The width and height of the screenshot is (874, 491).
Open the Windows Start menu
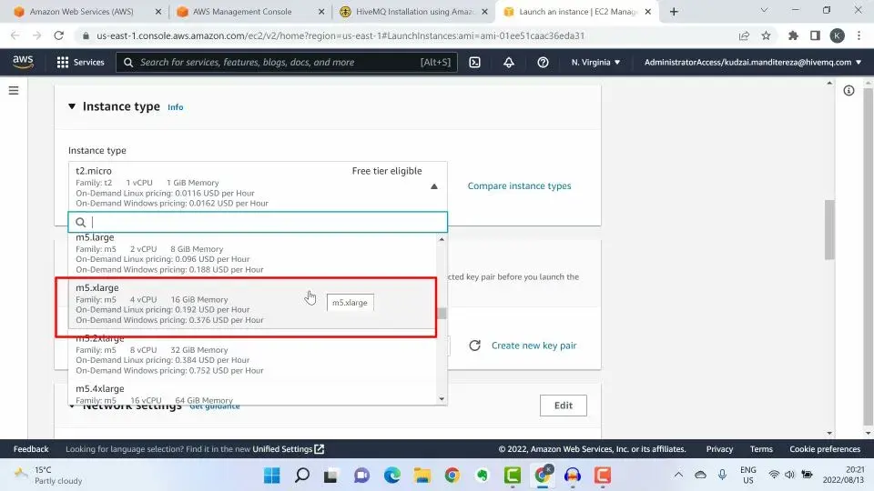[x=272, y=476]
